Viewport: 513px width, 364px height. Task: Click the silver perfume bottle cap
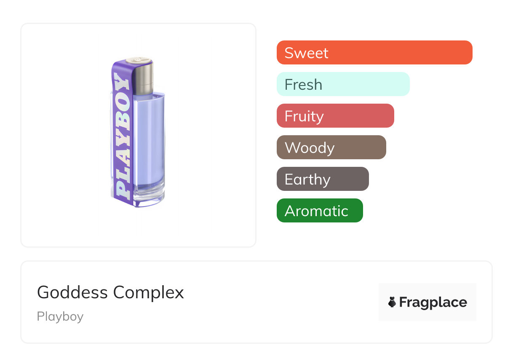(144, 75)
